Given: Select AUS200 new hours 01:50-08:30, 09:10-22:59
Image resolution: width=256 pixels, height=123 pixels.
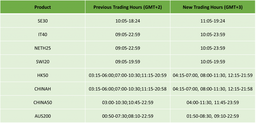Looking at the screenshot, I should pyautogui.click(x=212, y=116).
